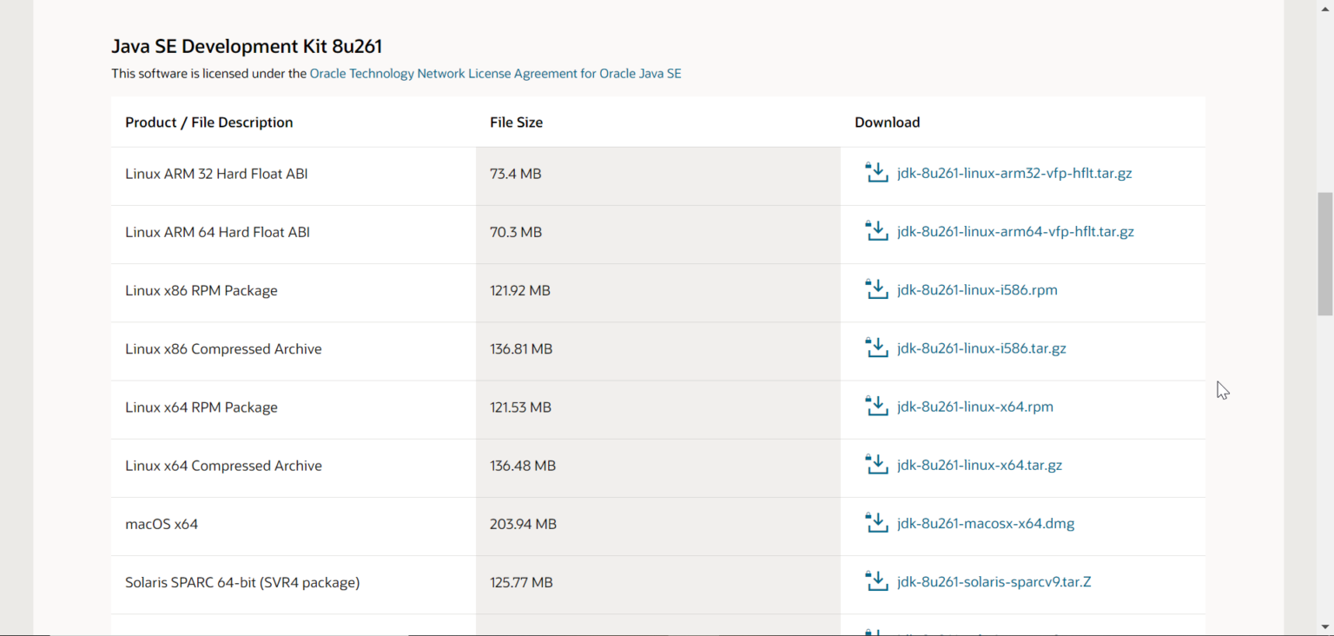Click the '73.4 MB' file size

(x=516, y=174)
